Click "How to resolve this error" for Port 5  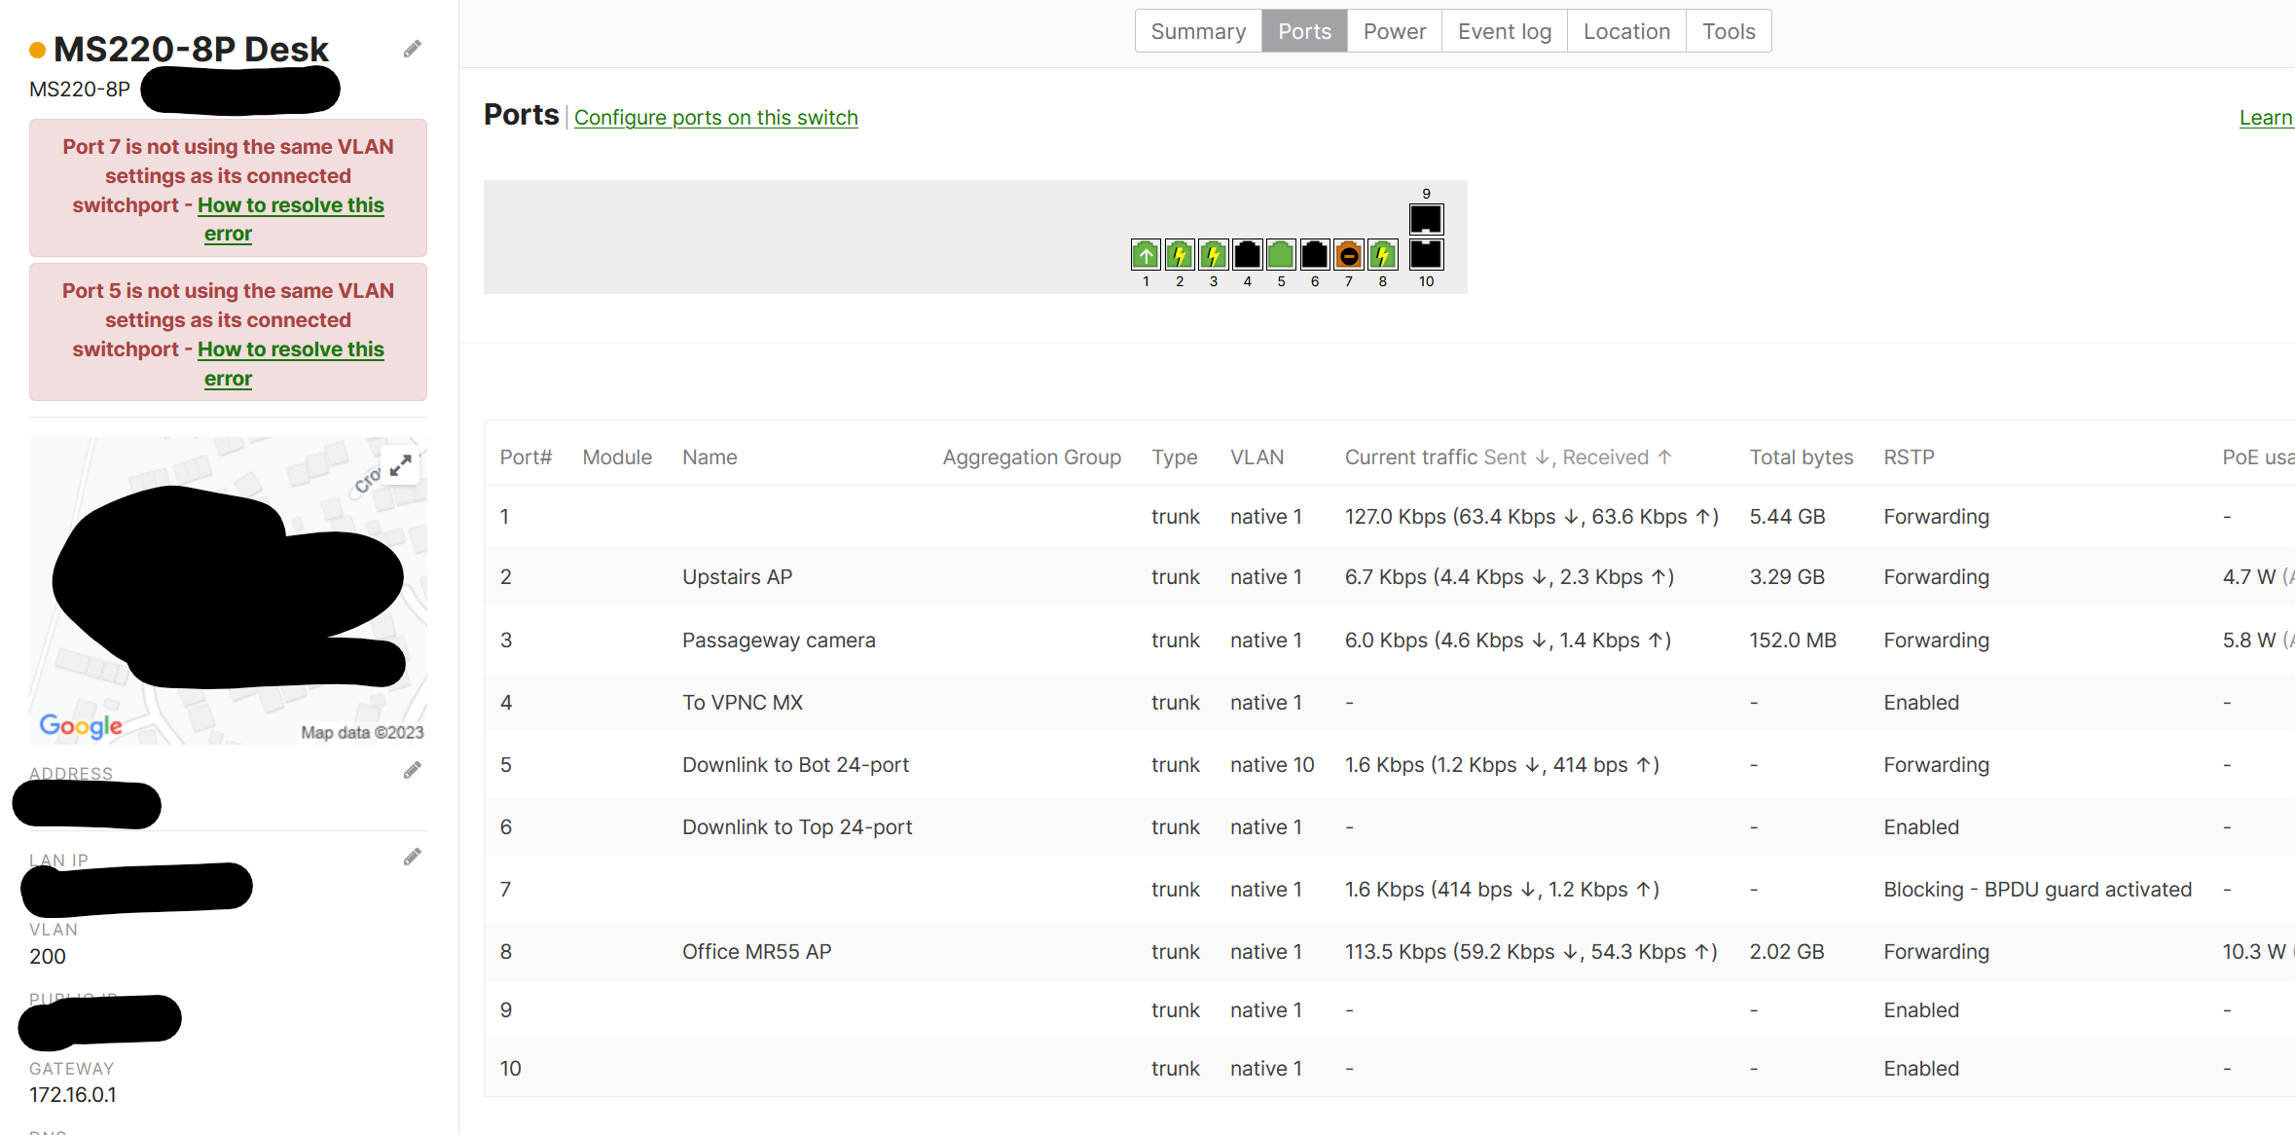point(290,348)
